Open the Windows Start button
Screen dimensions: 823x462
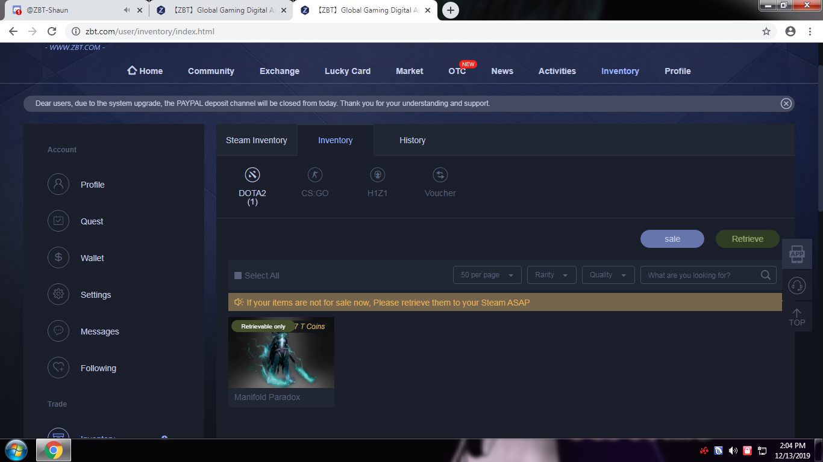pyautogui.click(x=16, y=450)
